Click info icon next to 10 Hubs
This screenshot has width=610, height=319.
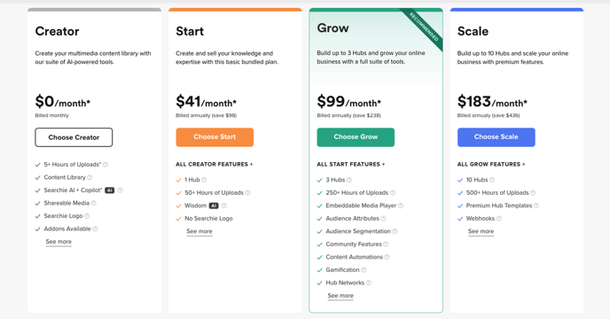pyautogui.click(x=492, y=180)
